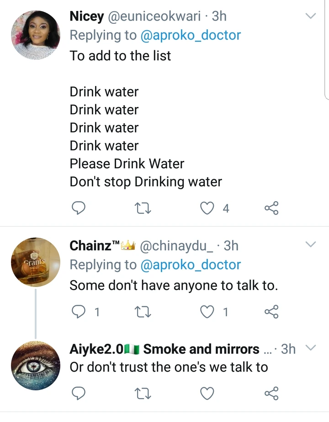The height and width of the screenshot is (422, 329).
Task: View Chainz's Grant's bottle avatar
Action: (x=35, y=262)
